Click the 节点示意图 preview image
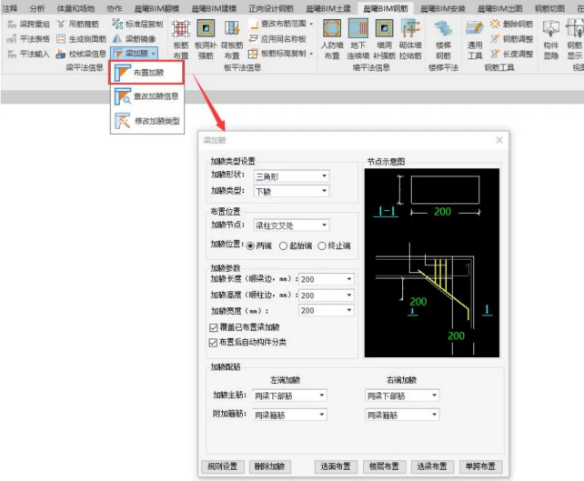The image size is (584, 481). click(432, 263)
